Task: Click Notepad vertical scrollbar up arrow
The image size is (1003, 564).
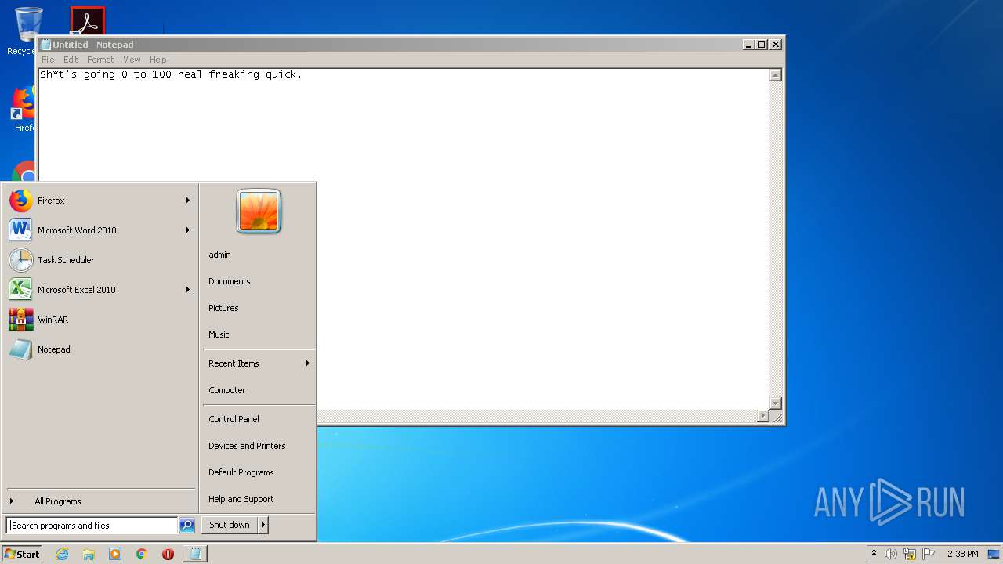Action: [776, 75]
